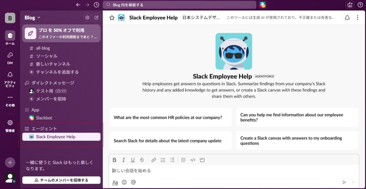Image resolution: width=366 pixels, height=189 pixels.
Task: Choose the employee benefits prompt
Action: click(297, 117)
